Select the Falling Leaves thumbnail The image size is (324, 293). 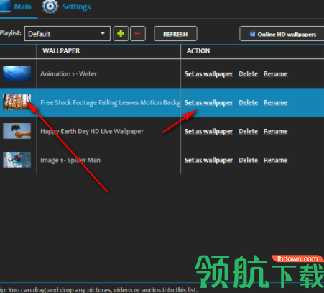coord(17,102)
